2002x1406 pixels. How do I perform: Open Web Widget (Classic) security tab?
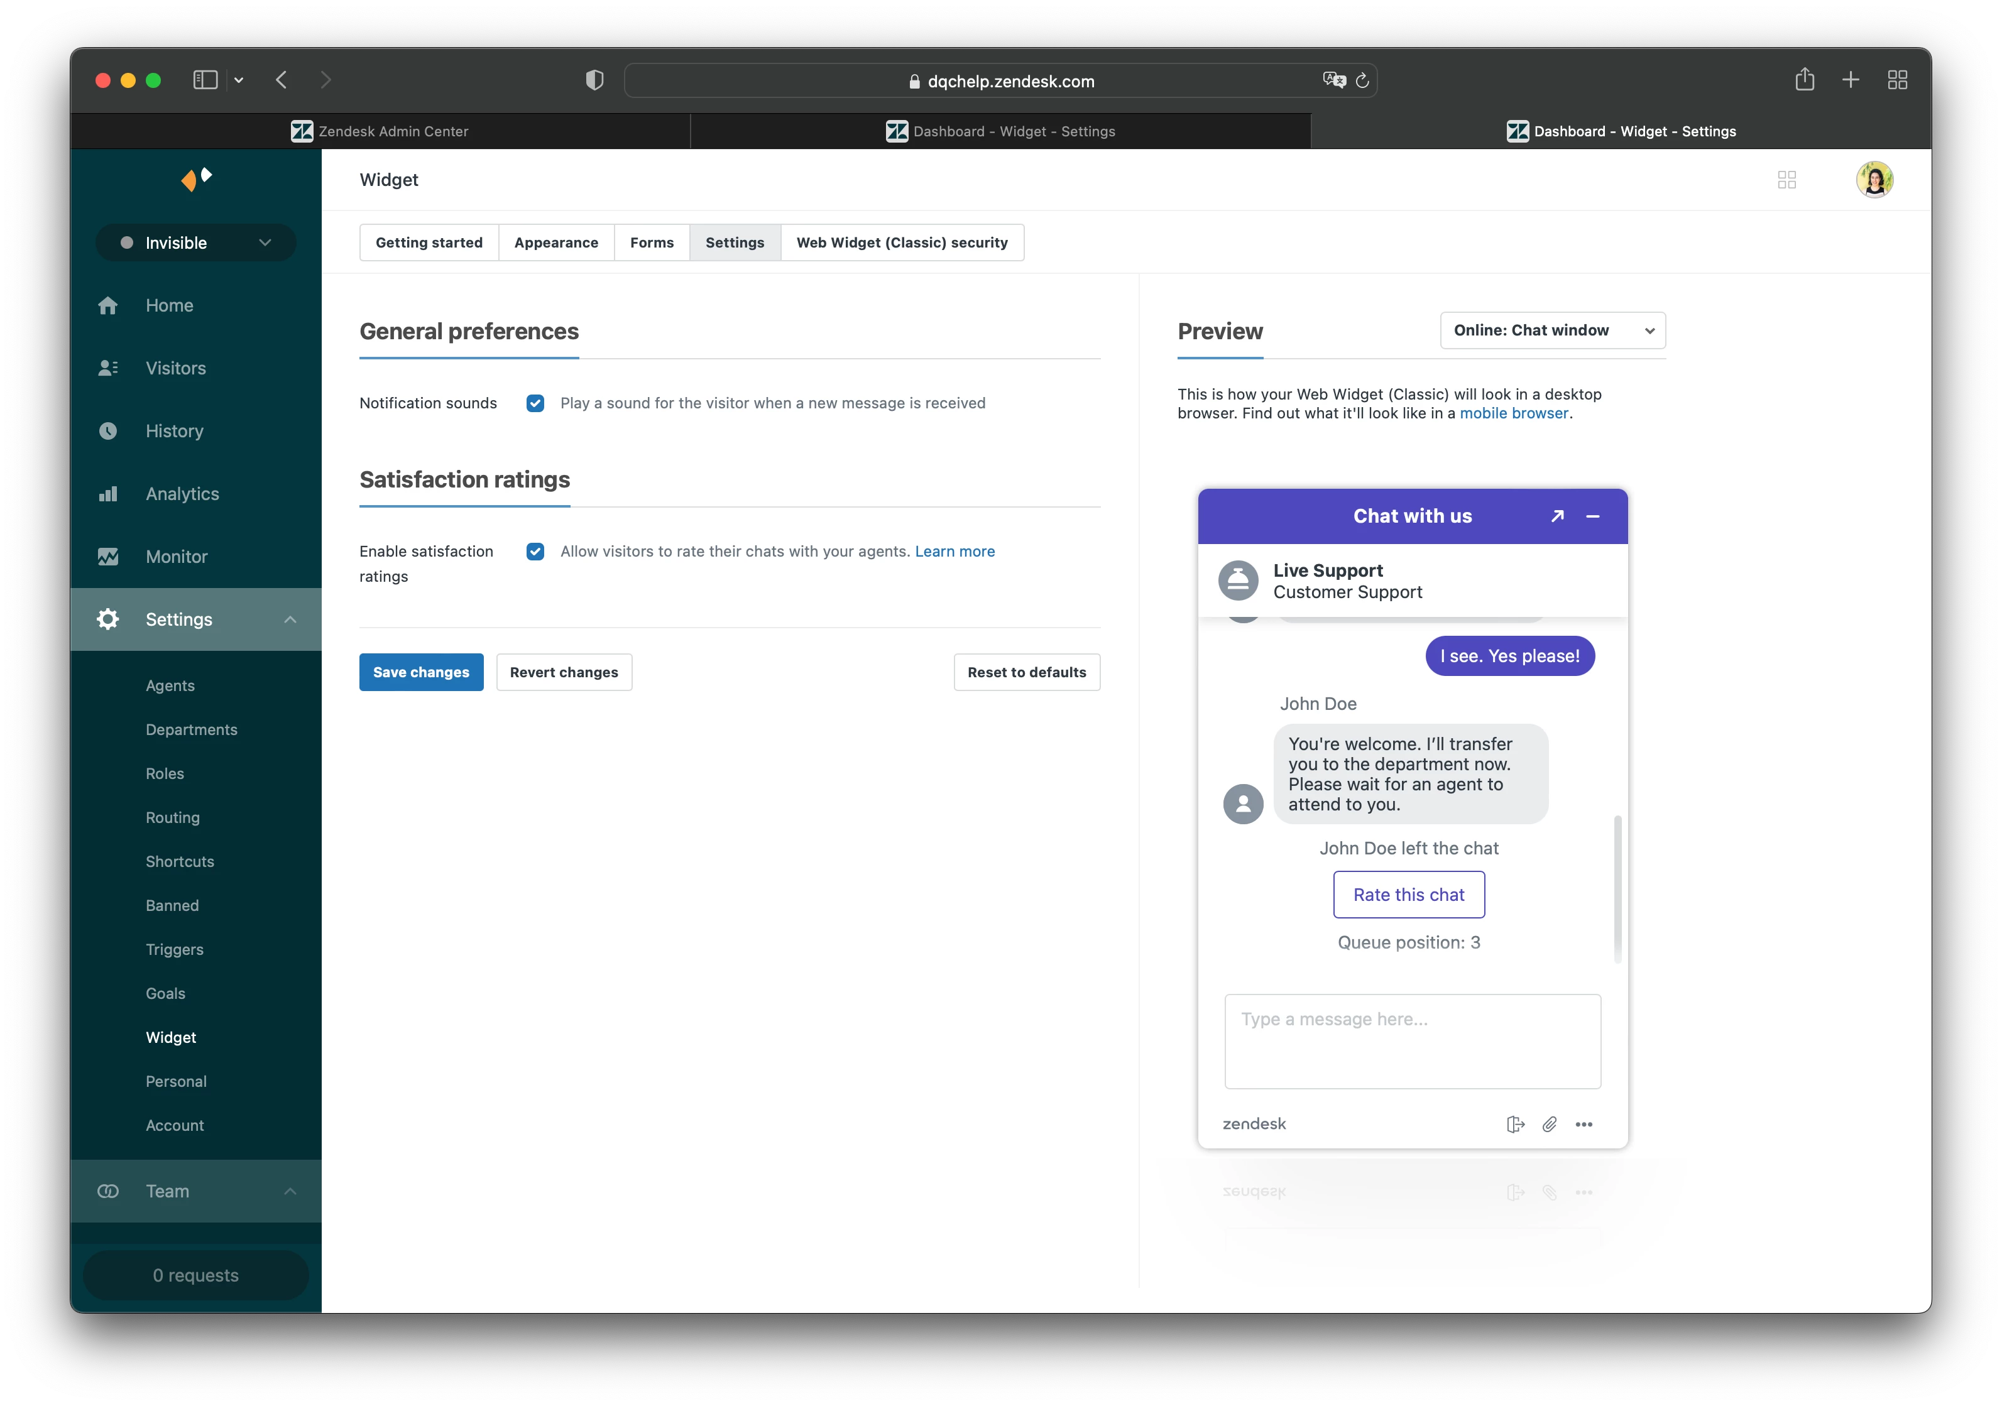pyautogui.click(x=902, y=243)
